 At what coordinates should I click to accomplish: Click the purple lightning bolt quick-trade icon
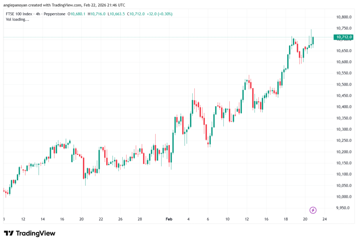[x=313, y=210]
